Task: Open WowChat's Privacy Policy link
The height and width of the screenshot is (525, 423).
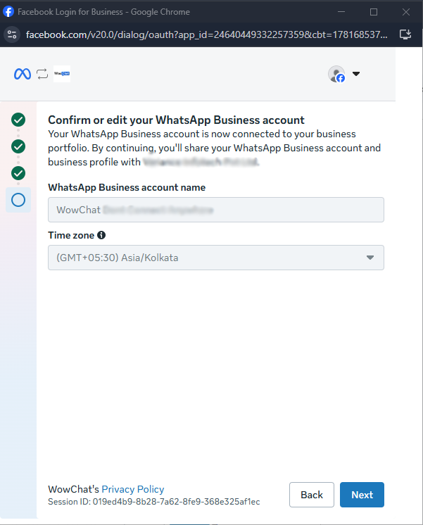Action: click(x=133, y=489)
